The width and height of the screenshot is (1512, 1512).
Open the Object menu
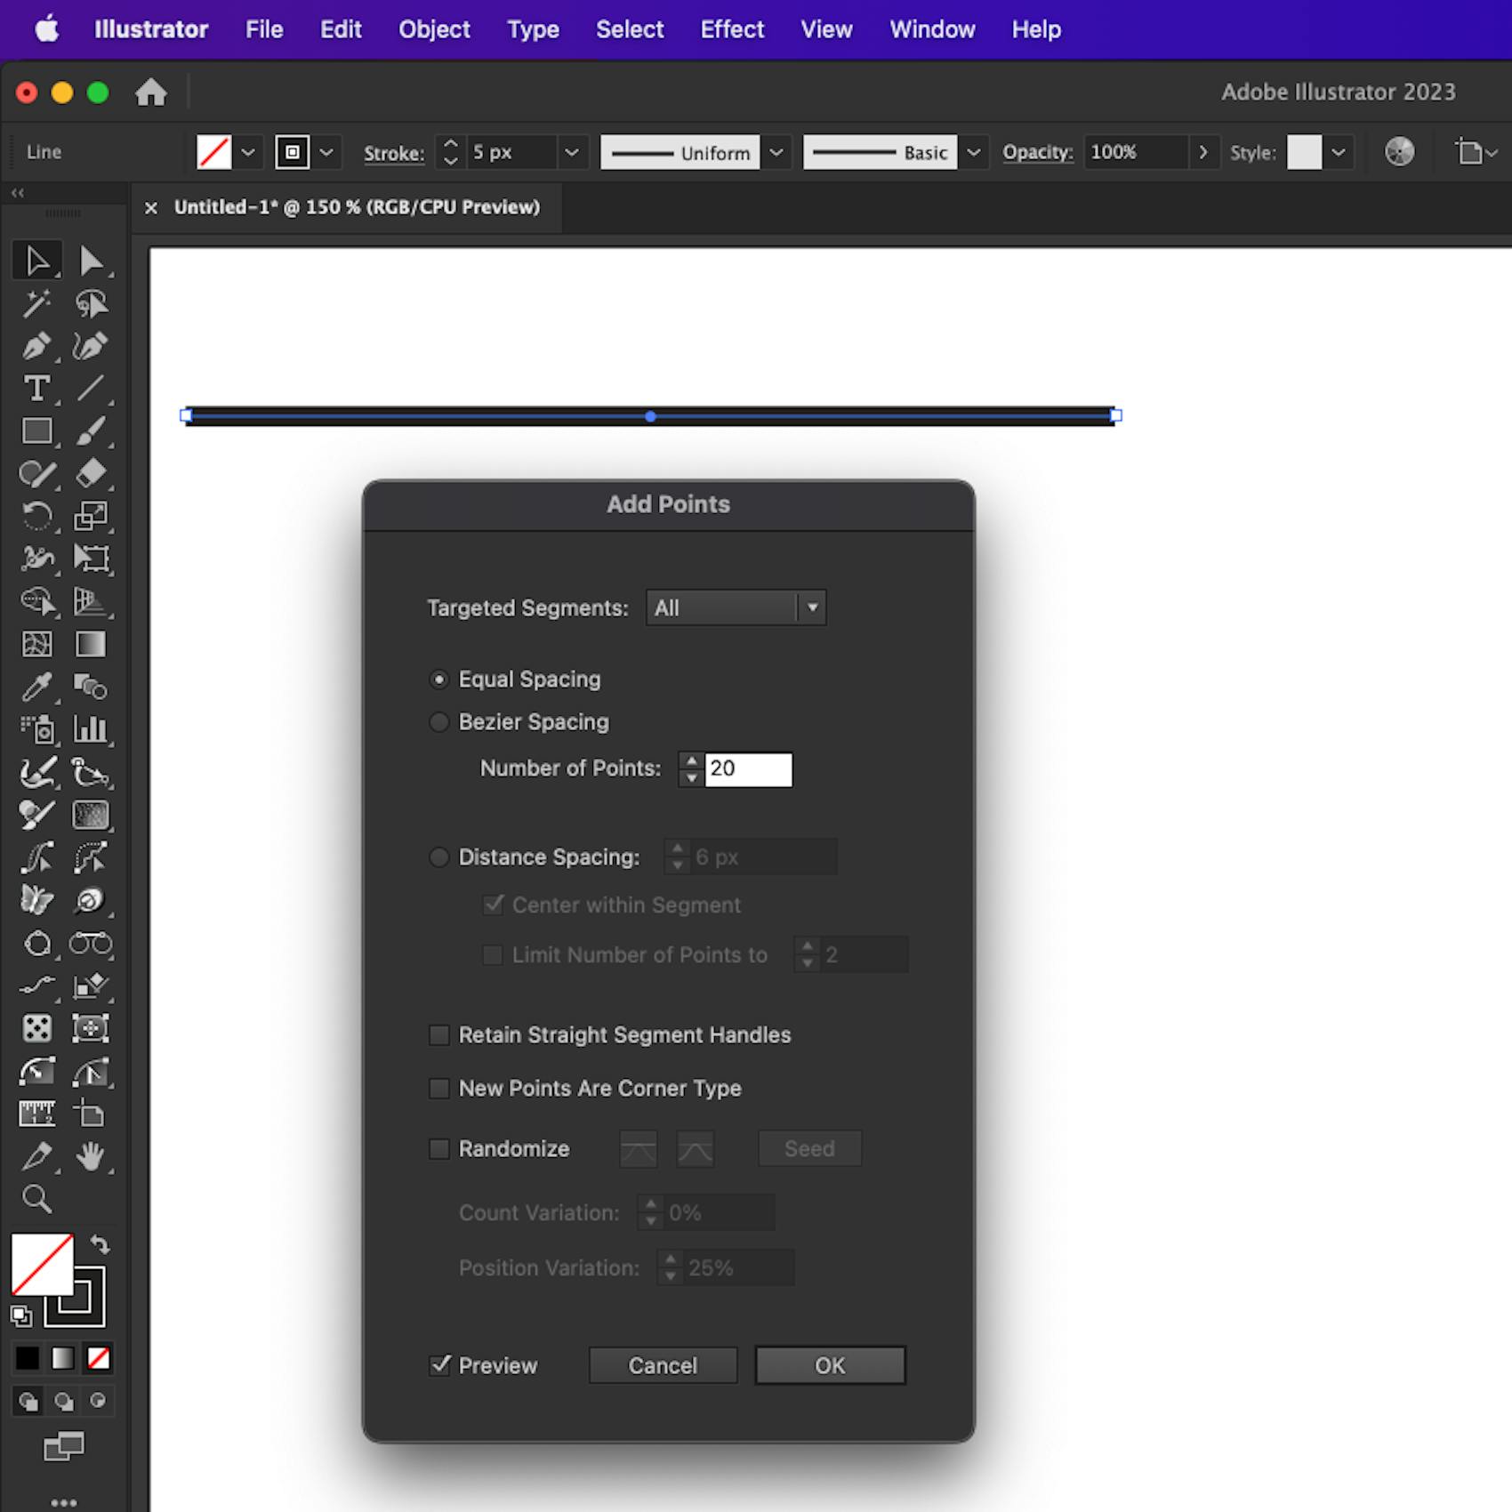pos(434,29)
